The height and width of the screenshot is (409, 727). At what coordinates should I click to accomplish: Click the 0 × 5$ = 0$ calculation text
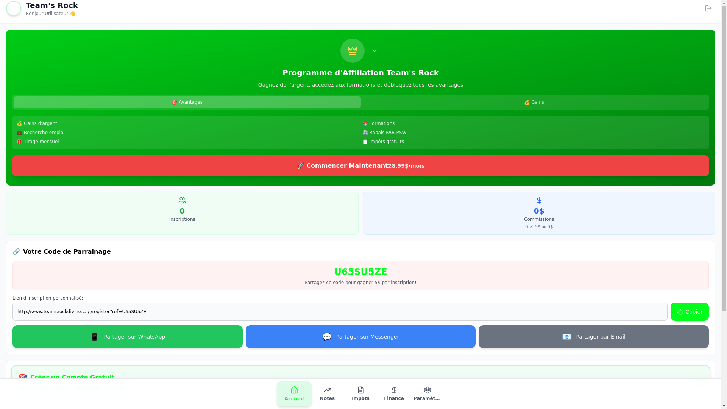pos(539,227)
